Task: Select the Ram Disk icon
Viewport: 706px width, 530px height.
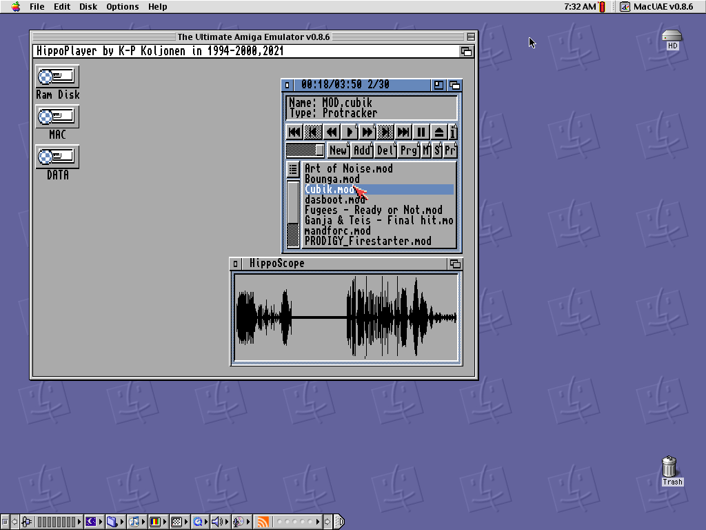Action: [x=58, y=82]
